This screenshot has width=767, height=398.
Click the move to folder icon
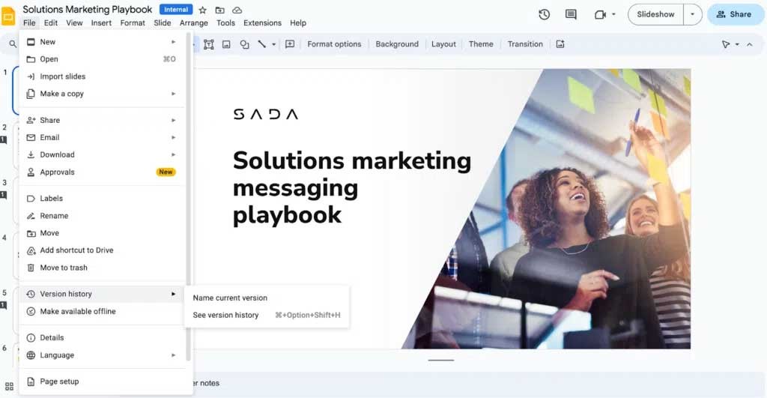click(x=219, y=10)
